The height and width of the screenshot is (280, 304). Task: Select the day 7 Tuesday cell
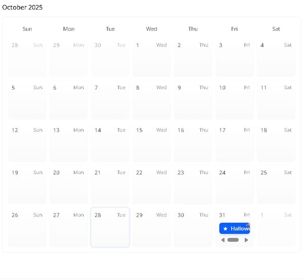110,100
